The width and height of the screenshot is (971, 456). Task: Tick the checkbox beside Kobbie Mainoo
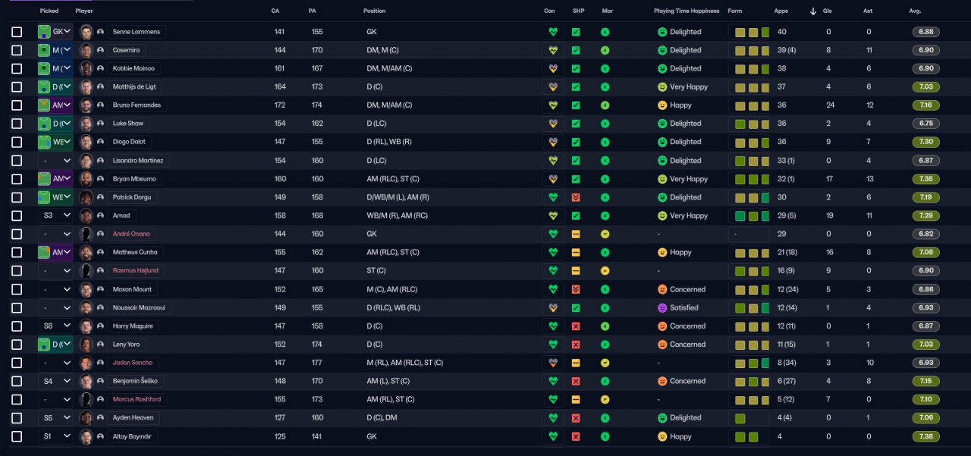pos(17,68)
